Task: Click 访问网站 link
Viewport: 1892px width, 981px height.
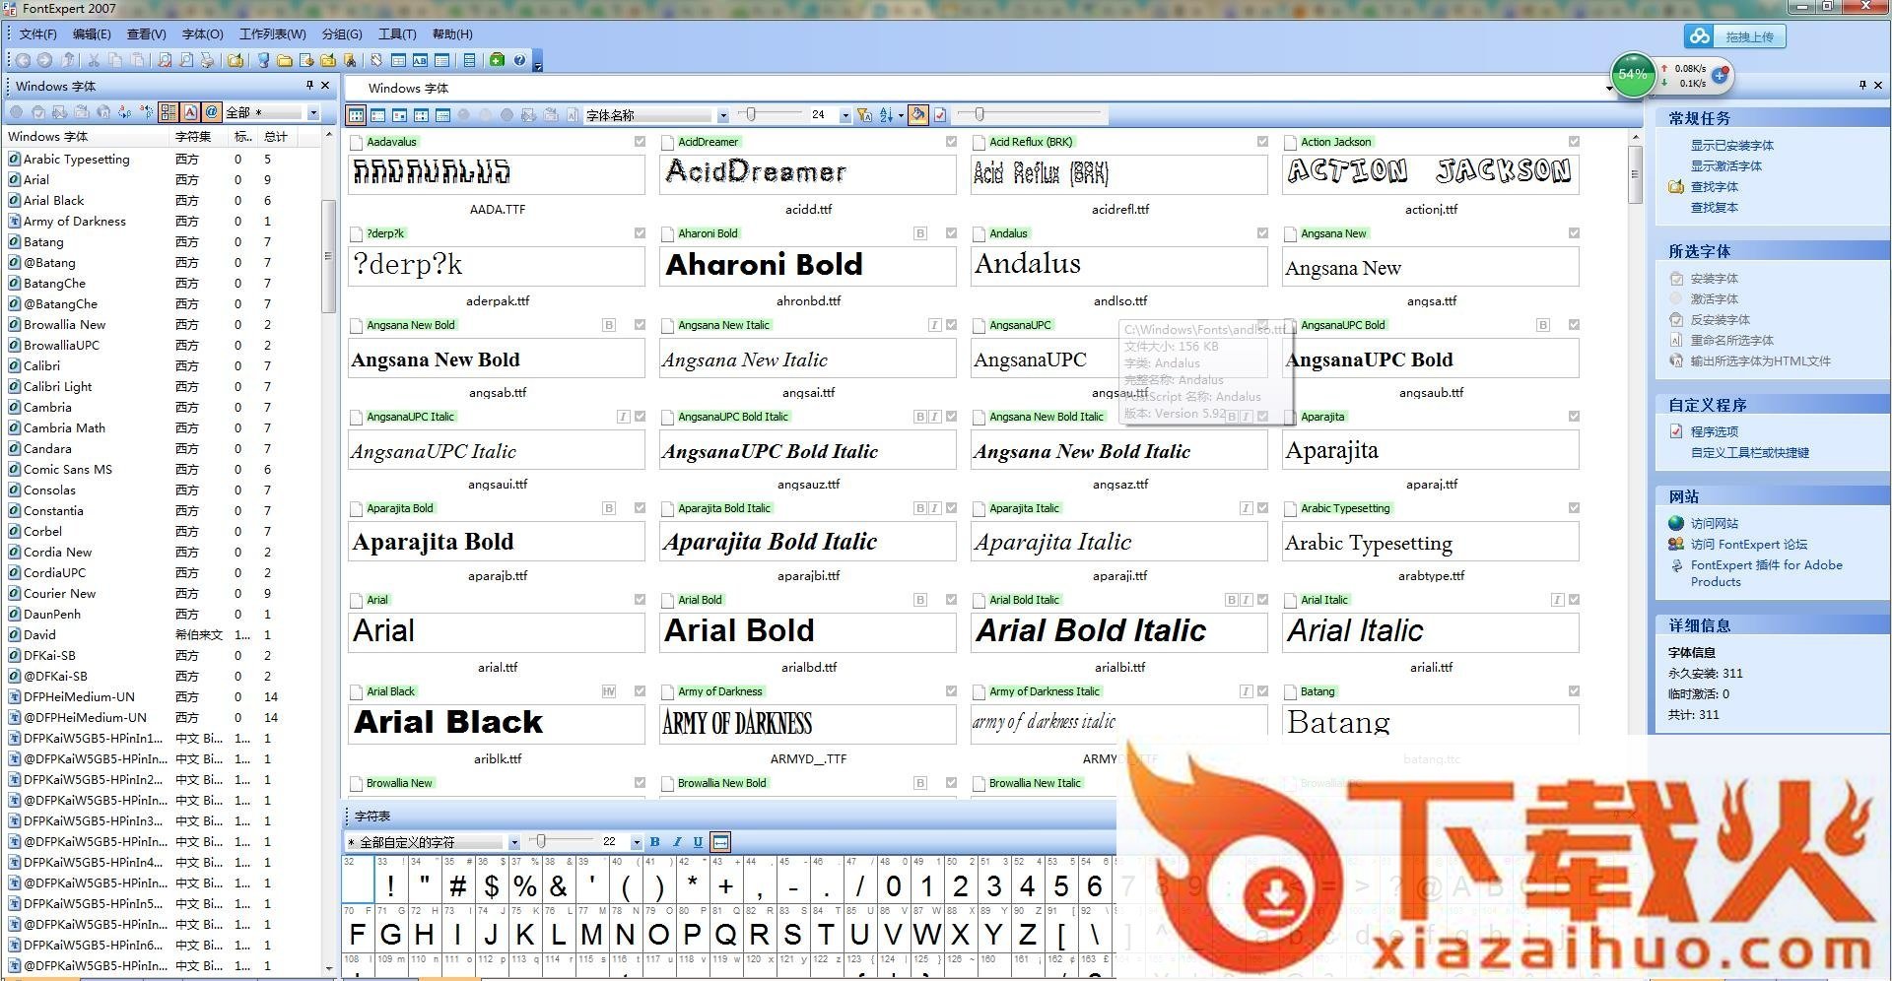Action: click(1714, 523)
